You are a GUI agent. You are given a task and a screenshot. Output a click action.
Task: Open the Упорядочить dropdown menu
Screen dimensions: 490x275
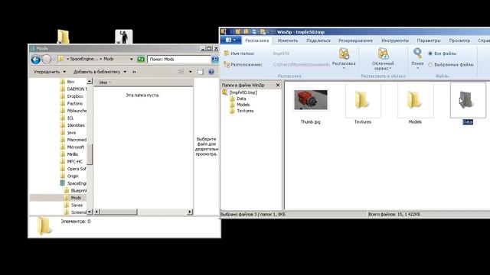(50, 72)
